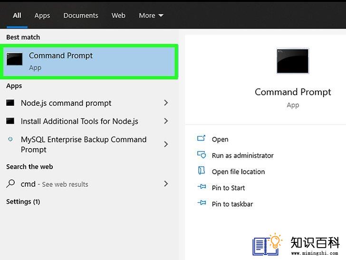This screenshot has height=260, width=346.
Task: Click the Search the web heading
Action: (x=29, y=167)
